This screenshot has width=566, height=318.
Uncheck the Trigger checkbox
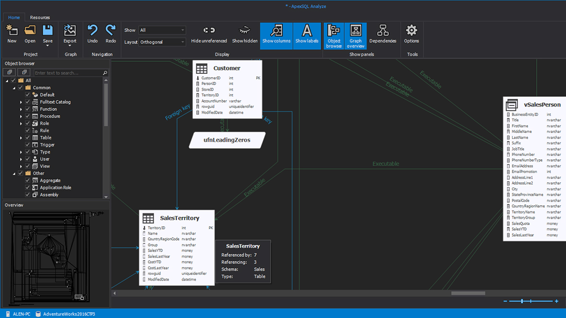click(x=27, y=144)
